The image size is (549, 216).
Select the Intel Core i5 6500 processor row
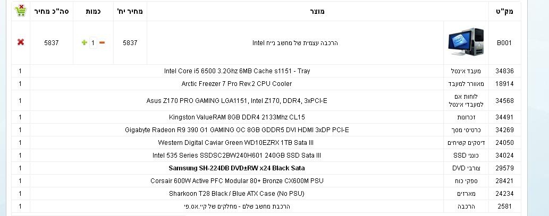click(x=237, y=71)
